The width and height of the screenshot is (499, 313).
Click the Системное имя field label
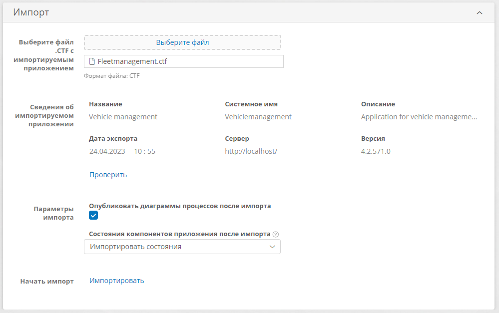251,104
